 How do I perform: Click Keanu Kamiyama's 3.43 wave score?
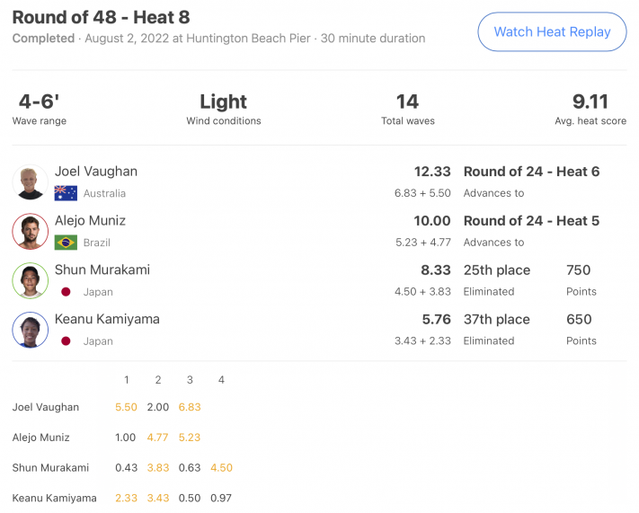point(157,498)
